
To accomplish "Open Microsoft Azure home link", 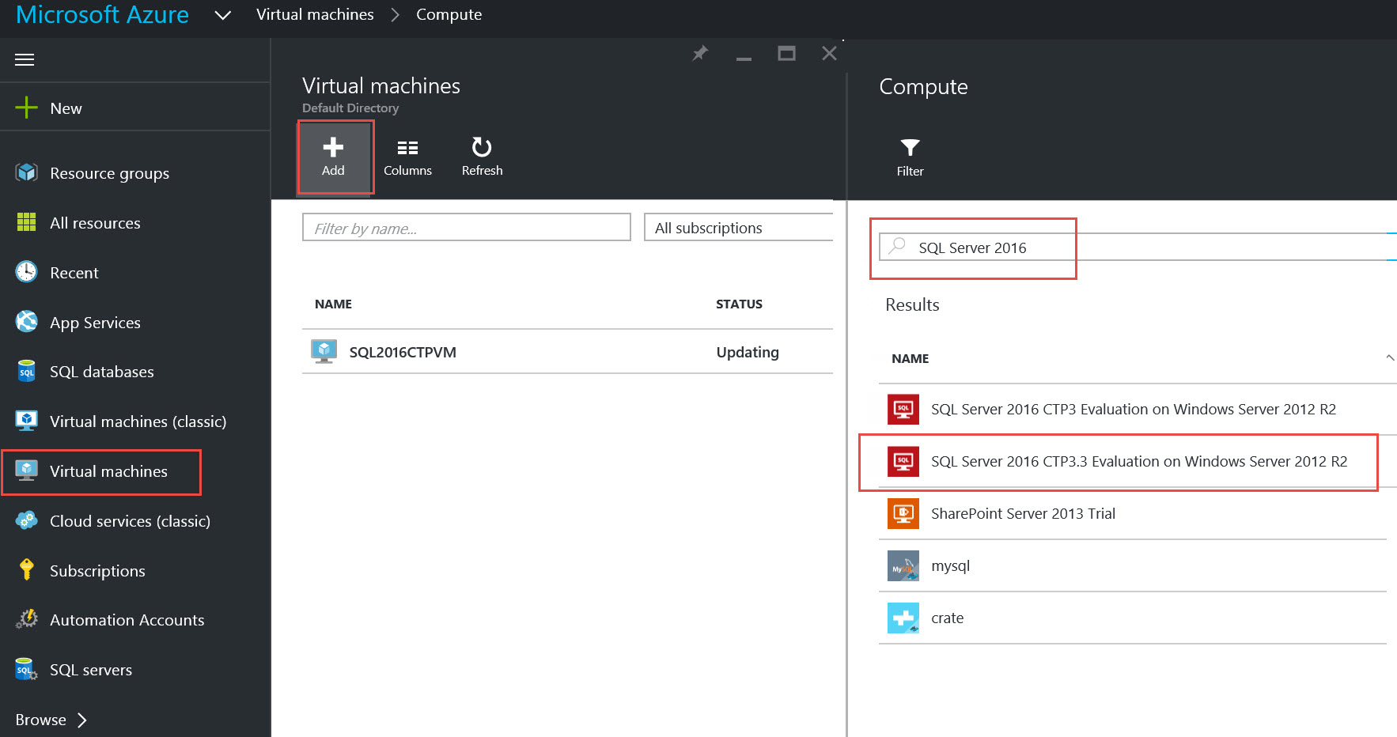I will point(102,14).
